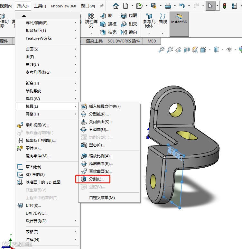Viewport: 242px width, 249px height.
Task: Select the Shell (抽壳) tool
Action: [x=108, y=32]
